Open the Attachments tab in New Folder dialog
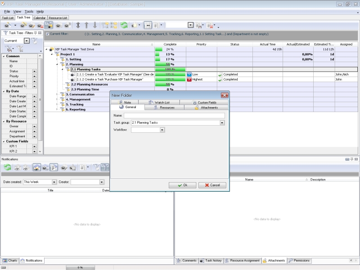Viewport: 360px width, 270px height. 206,108
